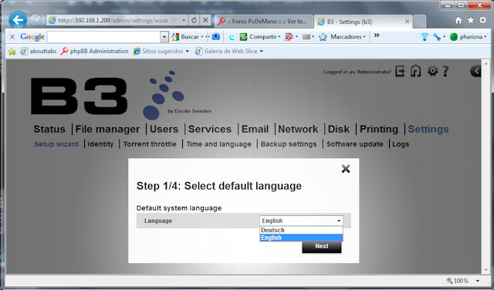Expand the address bar dropdown arrow
Screen dimensions: 494x290
click(x=184, y=20)
